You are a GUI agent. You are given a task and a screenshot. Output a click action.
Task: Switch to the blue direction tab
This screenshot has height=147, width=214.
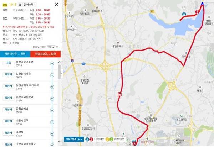[x=15, y=54]
